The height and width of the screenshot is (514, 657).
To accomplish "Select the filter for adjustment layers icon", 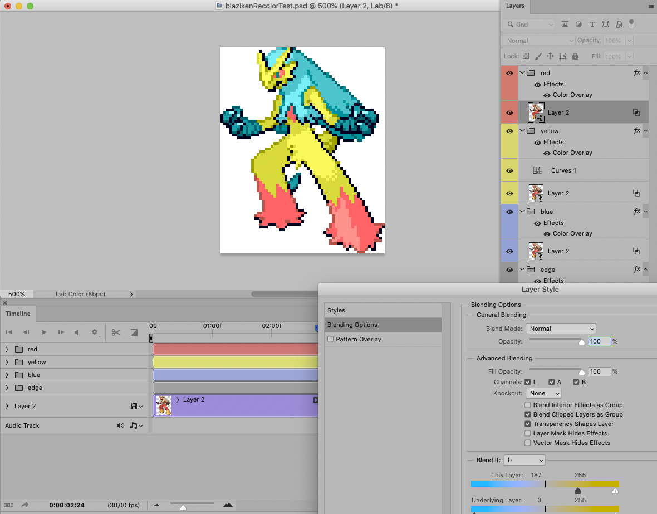I will pos(579,25).
